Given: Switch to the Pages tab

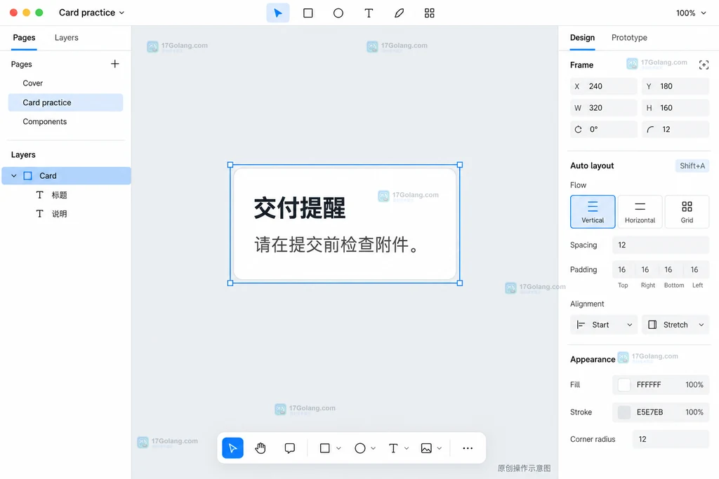Looking at the screenshot, I should click(x=24, y=38).
